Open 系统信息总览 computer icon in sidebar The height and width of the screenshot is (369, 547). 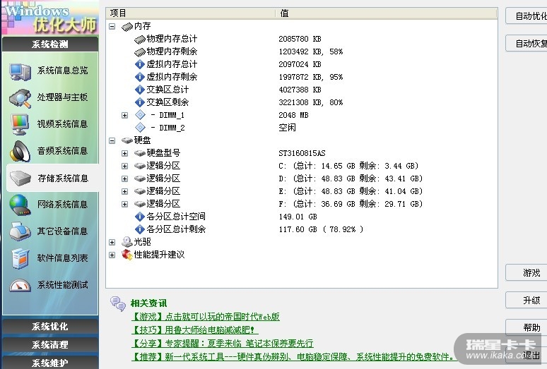(x=20, y=71)
